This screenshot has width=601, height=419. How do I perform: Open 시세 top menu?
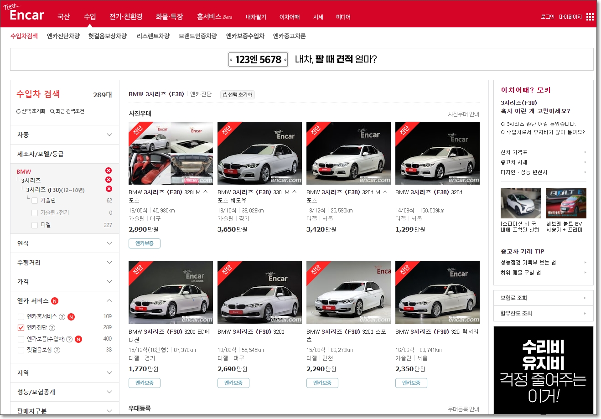coord(318,17)
